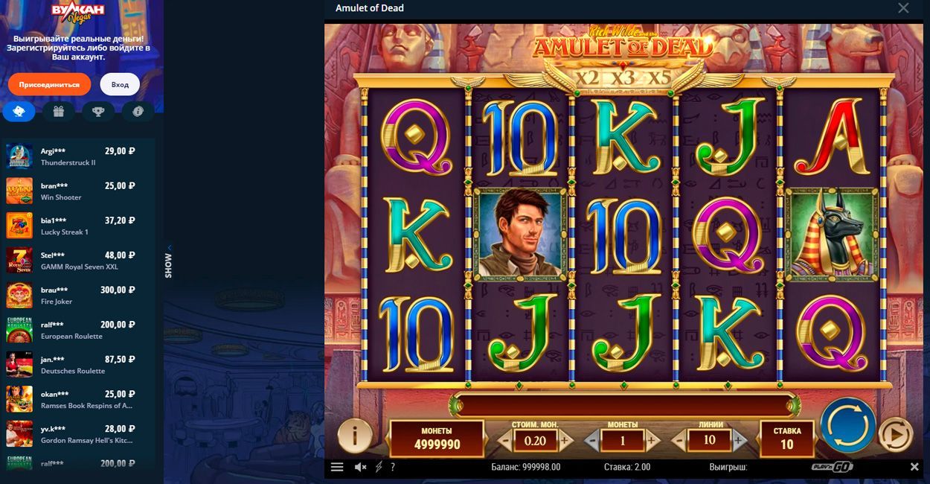
Task: Open the hamburger game menu
Action: point(336,467)
